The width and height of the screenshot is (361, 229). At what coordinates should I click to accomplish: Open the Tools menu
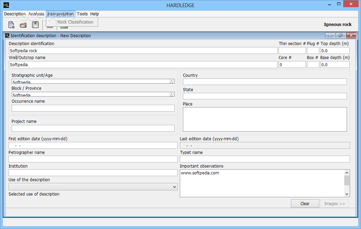[82, 14]
